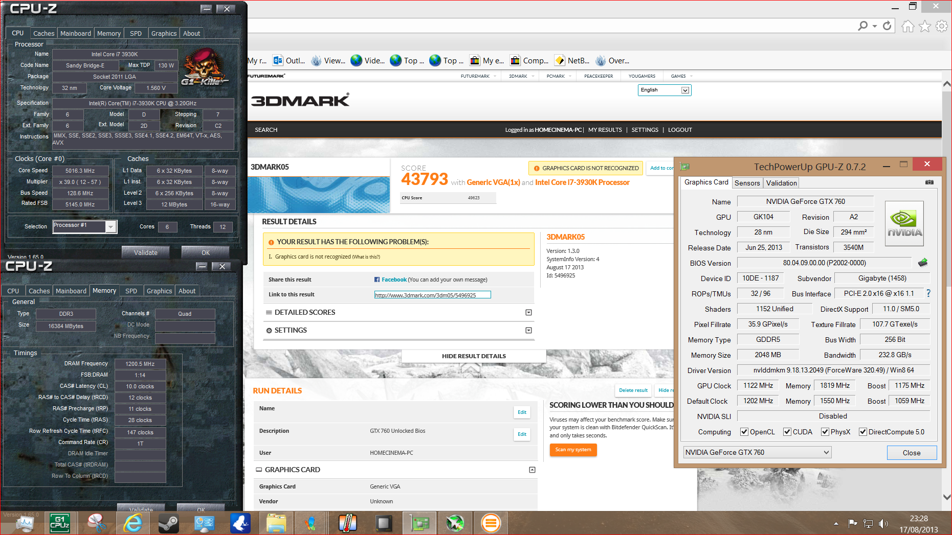Image resolution: width=952 pixels, height=535 pixels.
Task: Refresh the page with the reload icon
Action: pos(887,26)
